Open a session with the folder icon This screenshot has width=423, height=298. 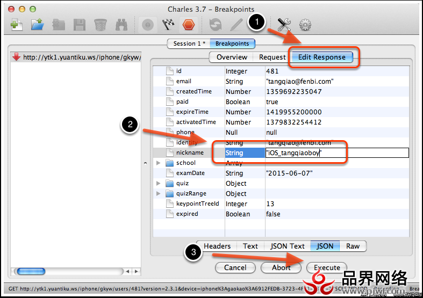point(37,25)
